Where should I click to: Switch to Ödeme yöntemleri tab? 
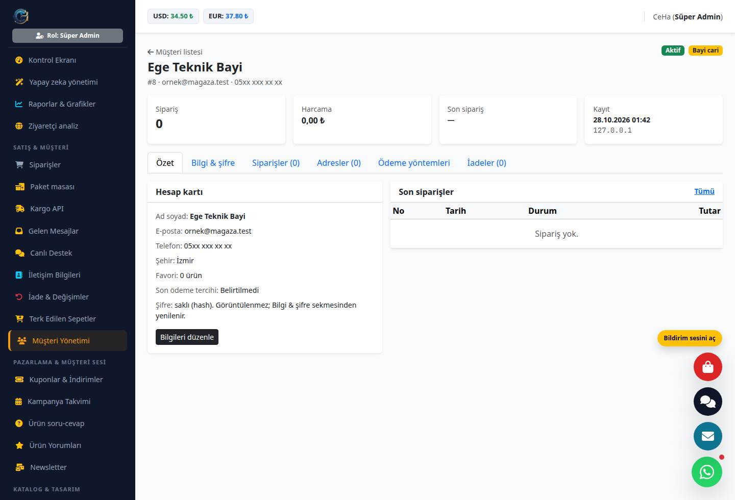coord(414,163)
